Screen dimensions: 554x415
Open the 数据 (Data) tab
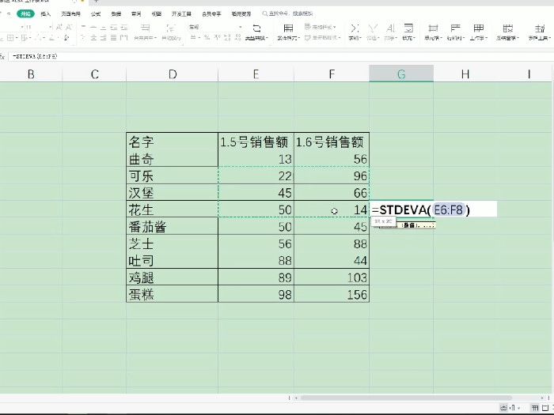(x=116, y=13)
